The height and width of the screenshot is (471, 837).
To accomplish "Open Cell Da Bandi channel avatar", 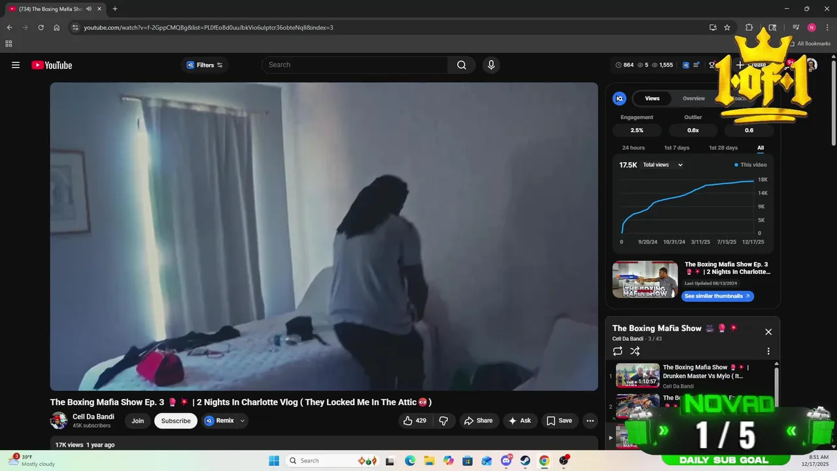I will tap(59, 421).
